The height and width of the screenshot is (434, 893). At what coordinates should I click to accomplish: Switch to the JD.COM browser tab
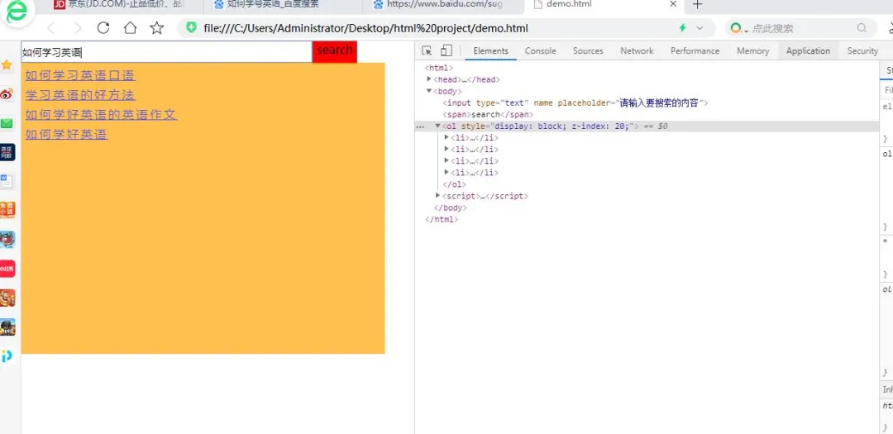pos(124,5)
